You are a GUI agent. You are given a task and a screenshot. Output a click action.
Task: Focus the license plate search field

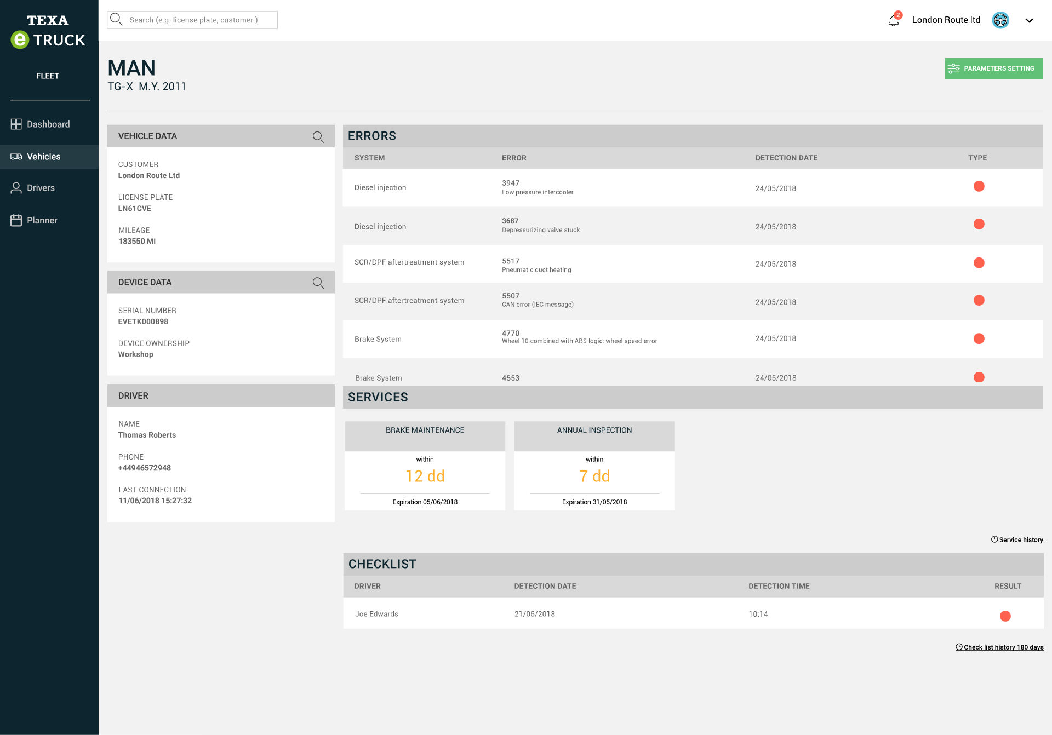coord(192,20)
